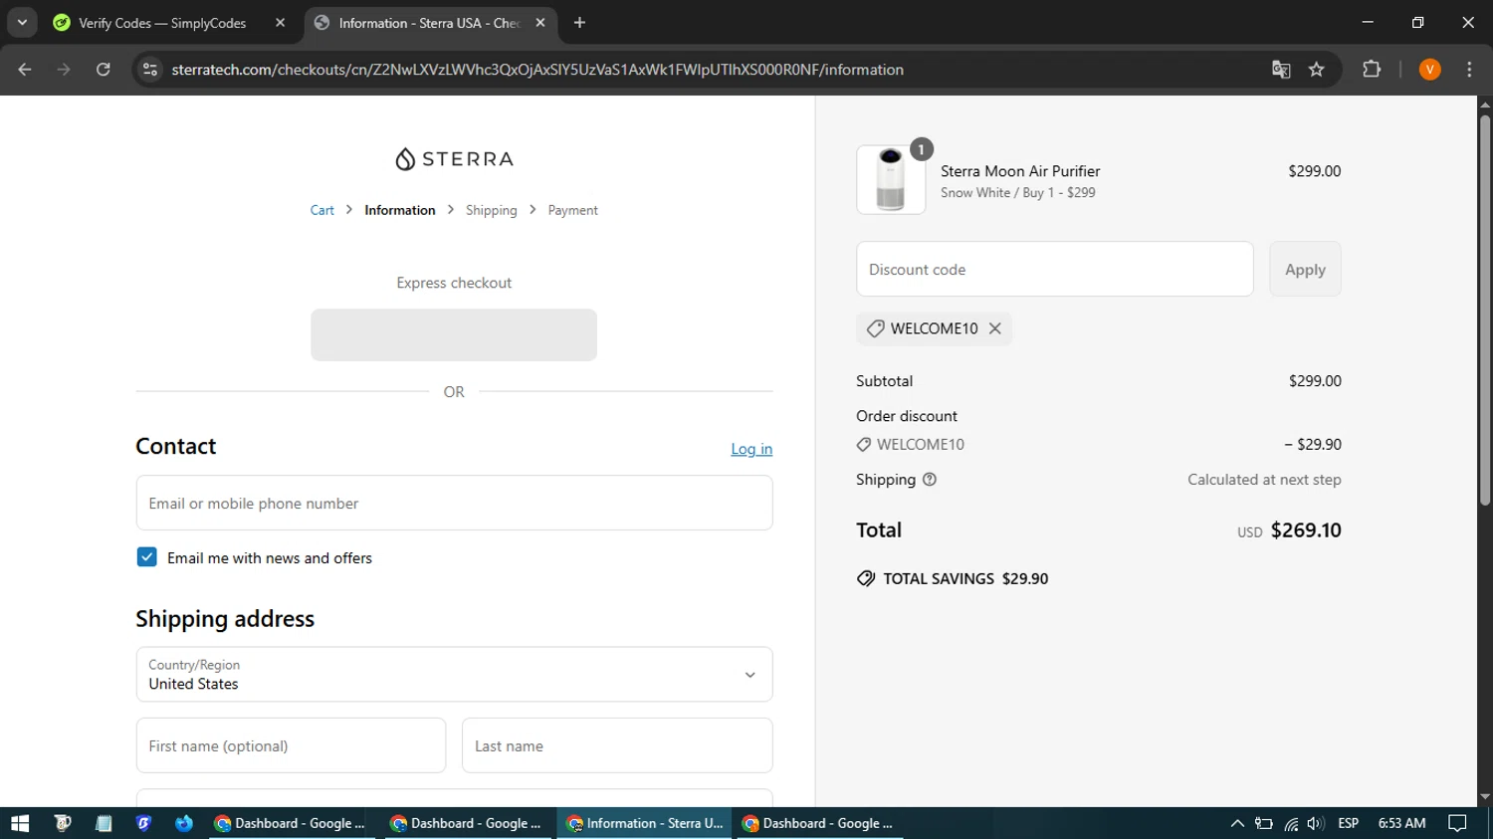Click the Last name field

click(x=617, y=745)
